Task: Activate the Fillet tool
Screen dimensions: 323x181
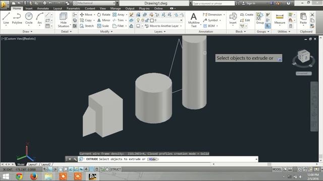Action: [x=118, y=26]
